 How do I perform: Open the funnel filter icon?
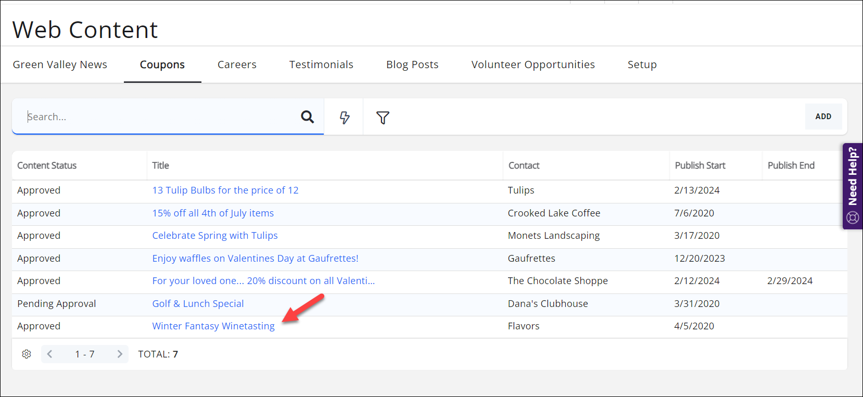click(x=383, y=118)
